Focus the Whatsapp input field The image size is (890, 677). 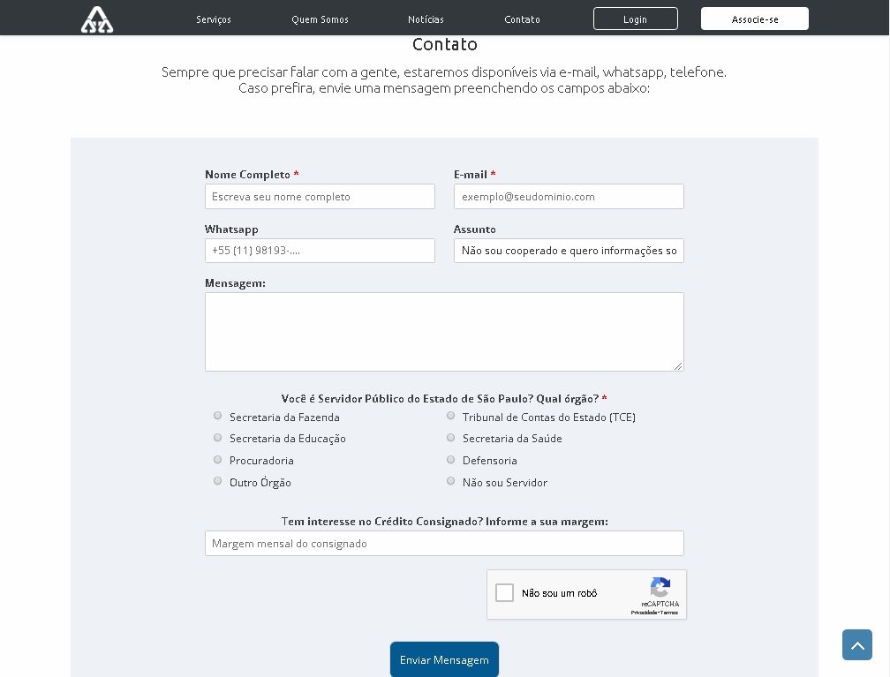pos(321,251)
